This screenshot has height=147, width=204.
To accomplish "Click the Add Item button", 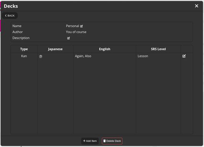I will click(90, 141).
